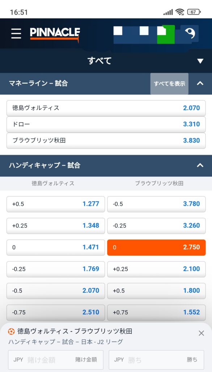The height and width of the screenshot is (372, 212).
Task: Select Blaublitz Akita +0.25 odds 2.100
Action: click(156, 269)
